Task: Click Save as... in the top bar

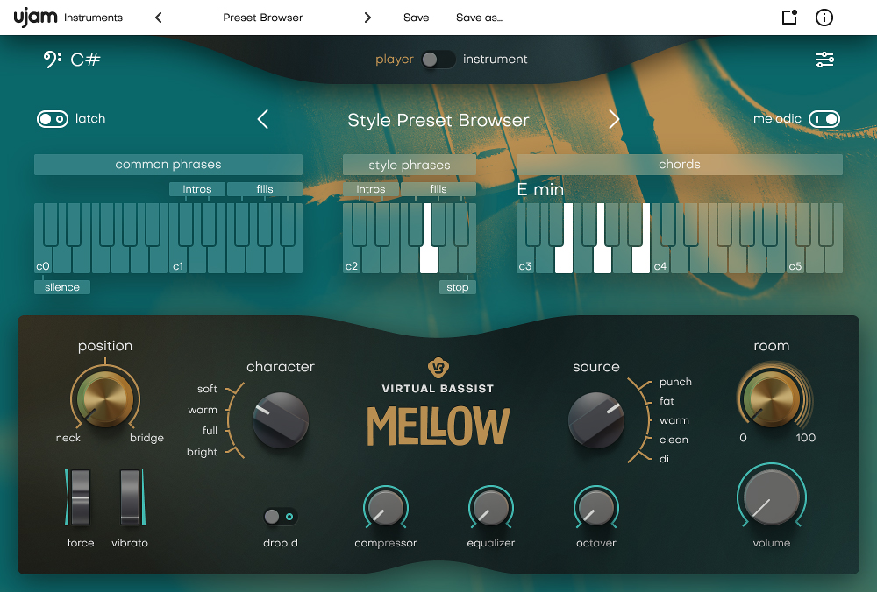Action: tap(479, 17)
